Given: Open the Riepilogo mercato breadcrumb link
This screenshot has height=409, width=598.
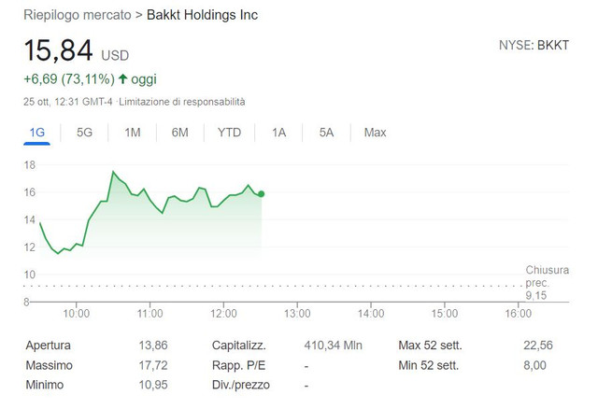Looking at the screenshot, I should [78, 15].
